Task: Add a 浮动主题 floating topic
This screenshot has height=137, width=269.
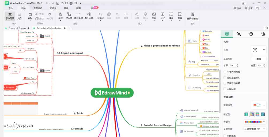Action: 78,16
